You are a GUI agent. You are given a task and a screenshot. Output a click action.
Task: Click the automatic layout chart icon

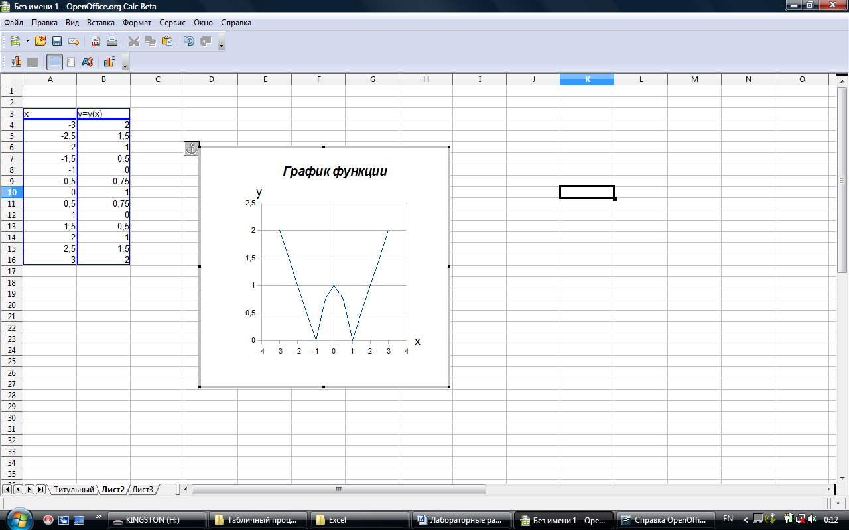[109, 62]
